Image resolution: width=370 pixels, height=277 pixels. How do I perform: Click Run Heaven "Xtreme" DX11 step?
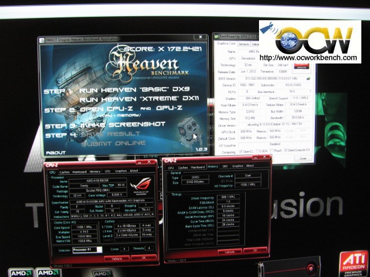coord(139,99)
